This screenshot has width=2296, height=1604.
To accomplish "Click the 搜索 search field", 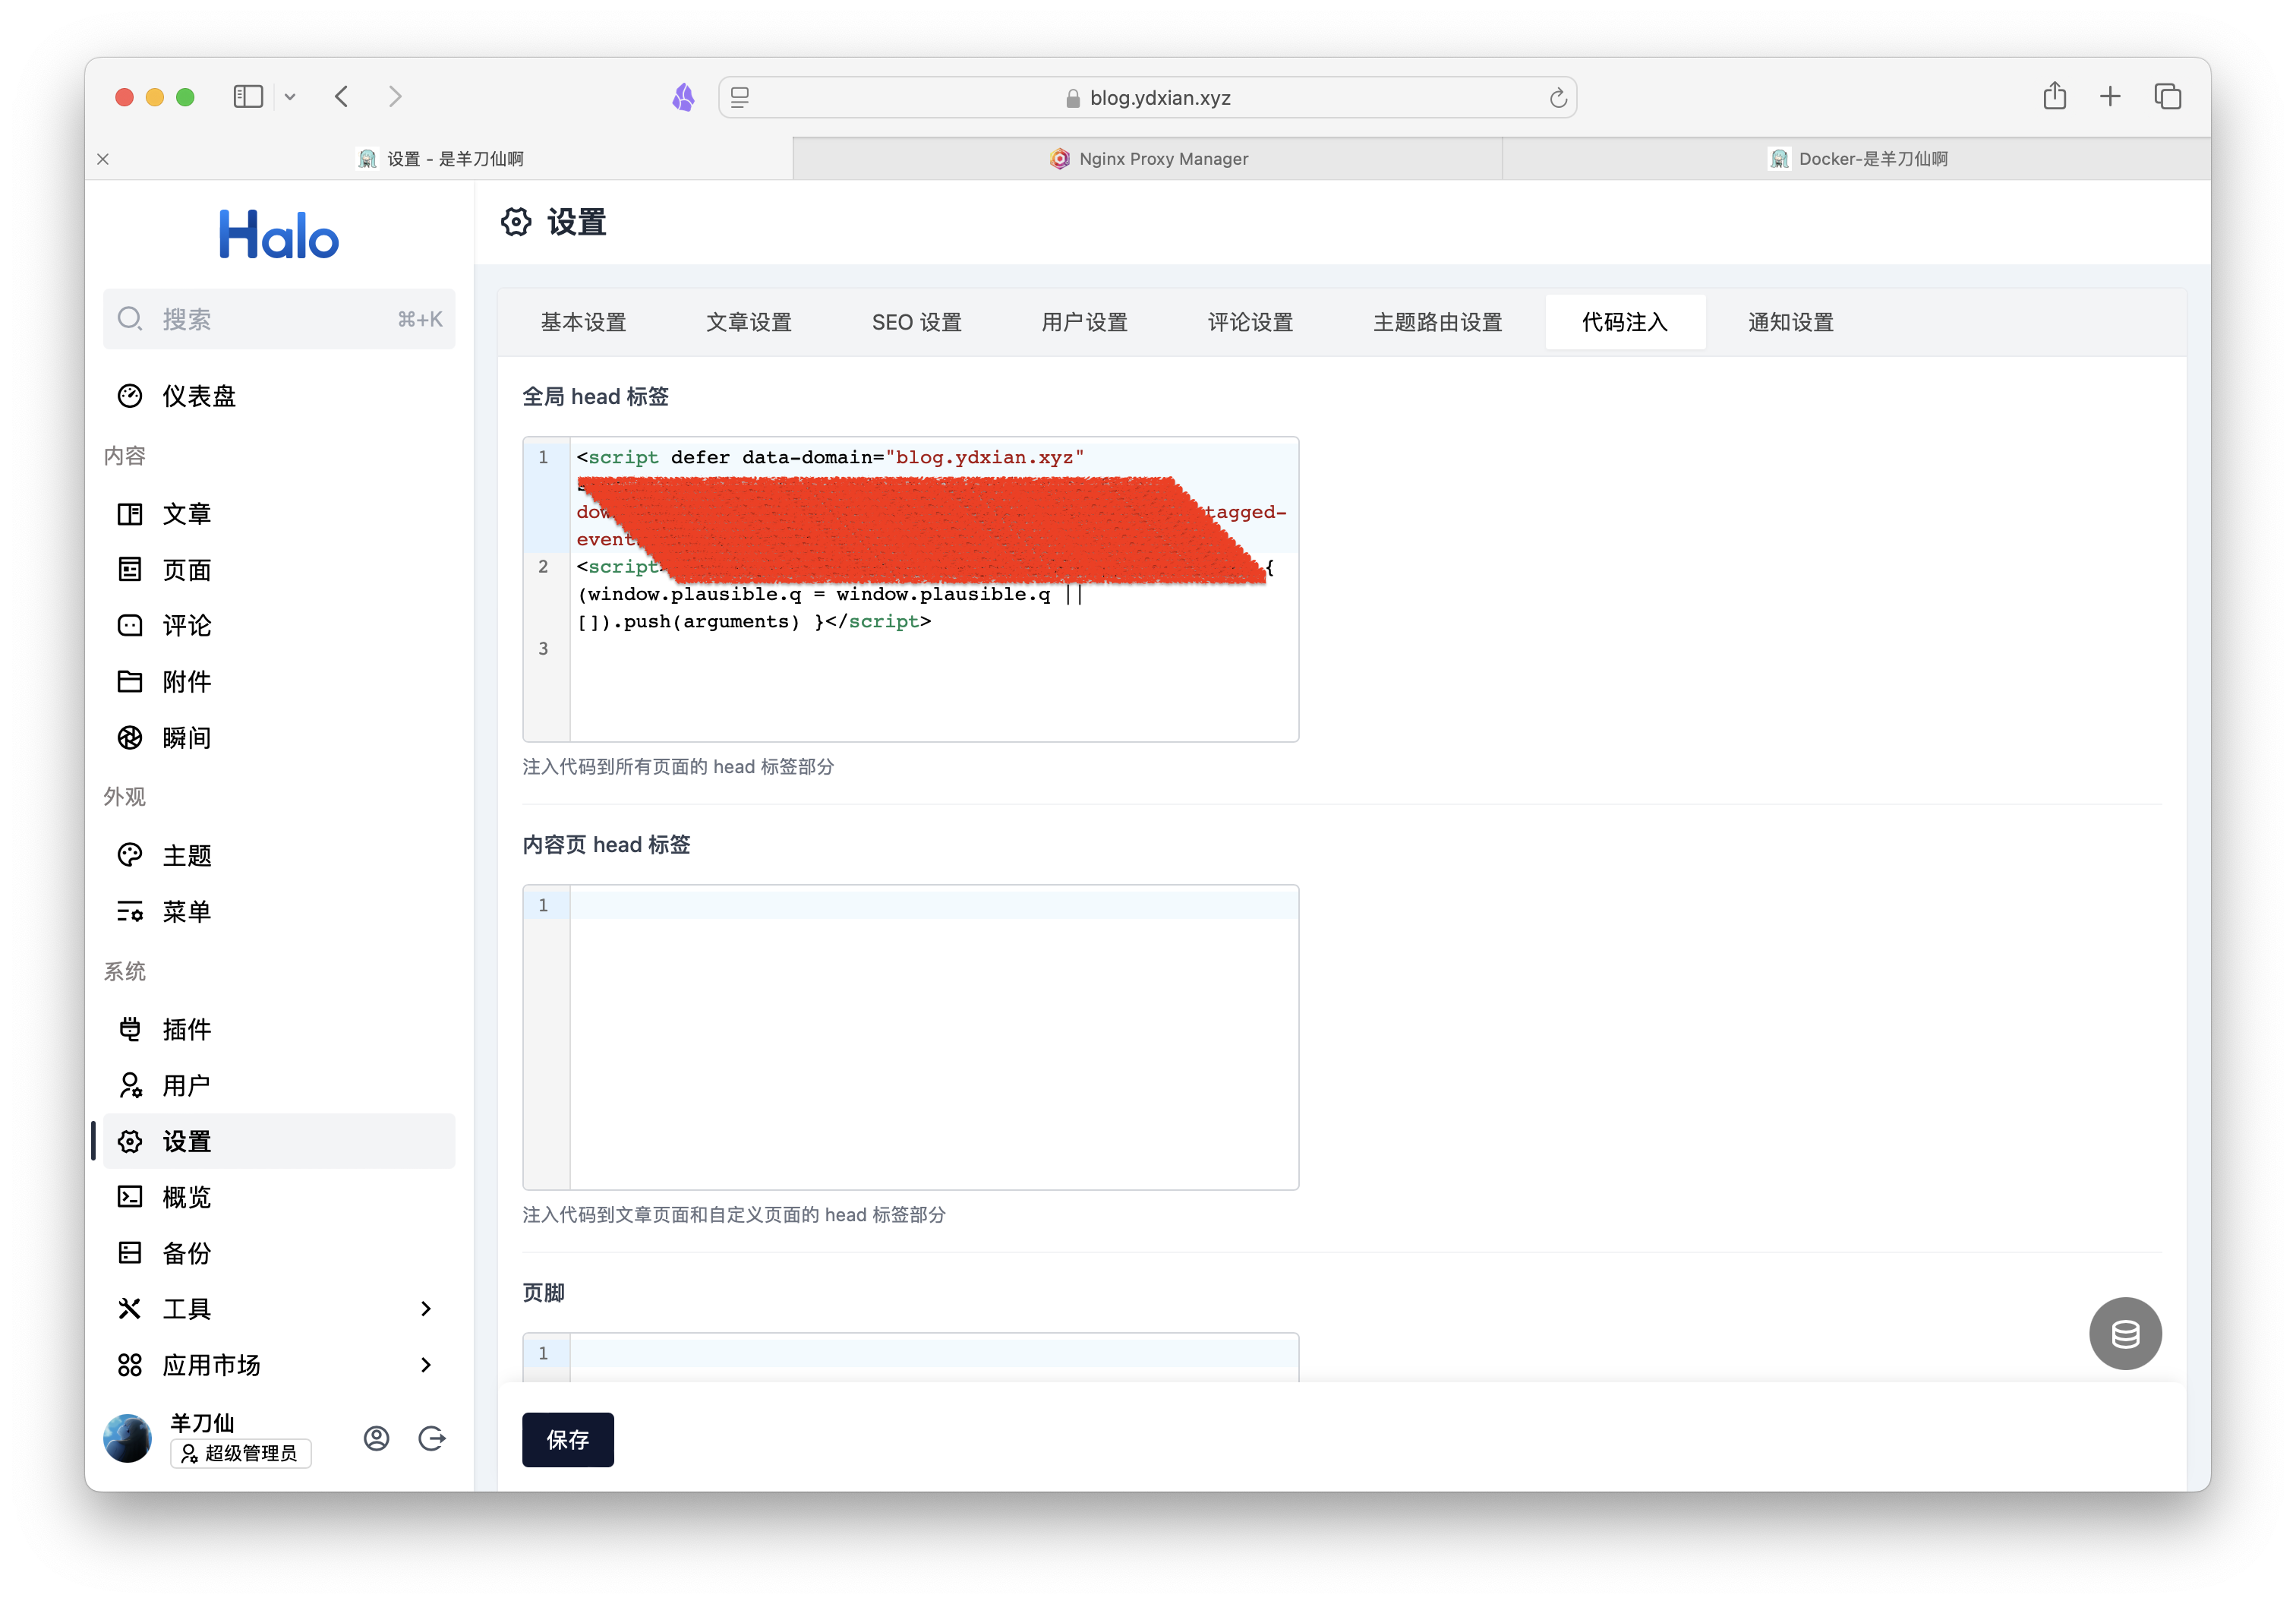I will (278, 319).
